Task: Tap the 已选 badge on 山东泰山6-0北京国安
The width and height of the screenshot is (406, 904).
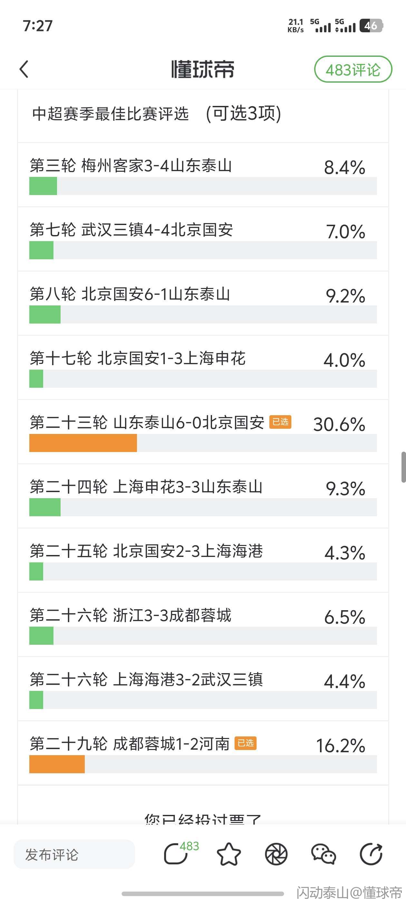Action: point(280,421)
